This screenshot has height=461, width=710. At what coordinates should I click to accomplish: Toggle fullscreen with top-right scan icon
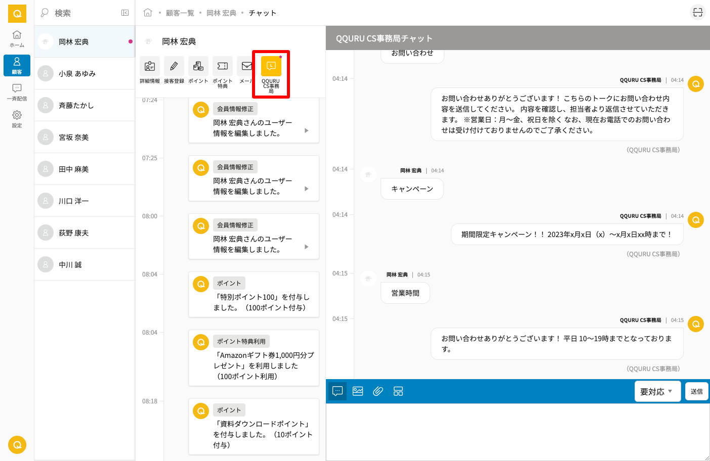click(698, 13)
